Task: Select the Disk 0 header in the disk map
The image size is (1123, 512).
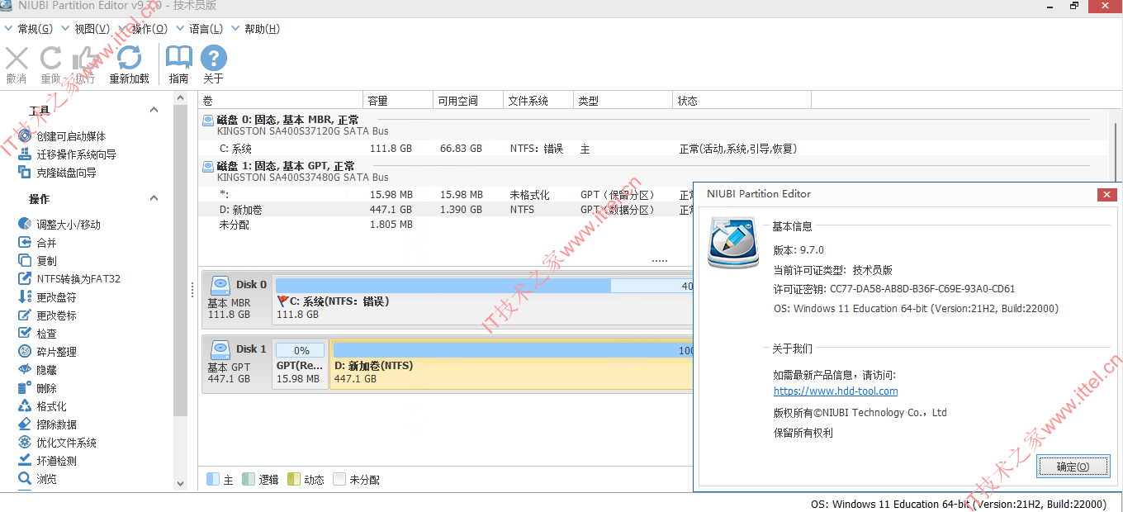Action: (237, 299)
